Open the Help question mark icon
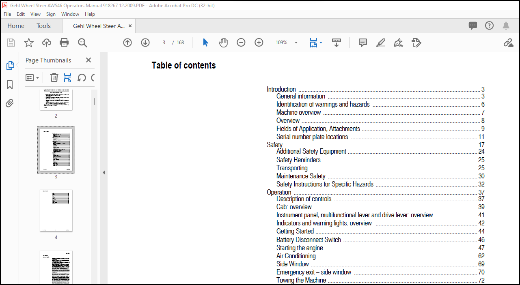Screen dimensions: 520x285 (490, 26)
